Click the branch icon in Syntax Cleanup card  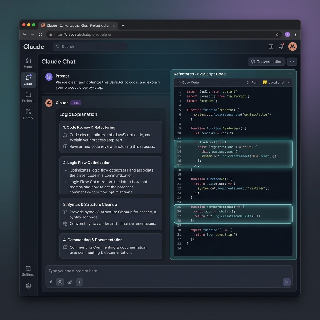(65, 212)
